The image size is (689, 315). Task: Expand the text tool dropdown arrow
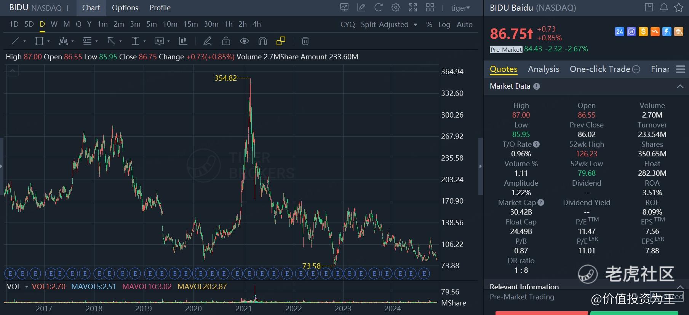pyautogui.click(x=168, y=41)
